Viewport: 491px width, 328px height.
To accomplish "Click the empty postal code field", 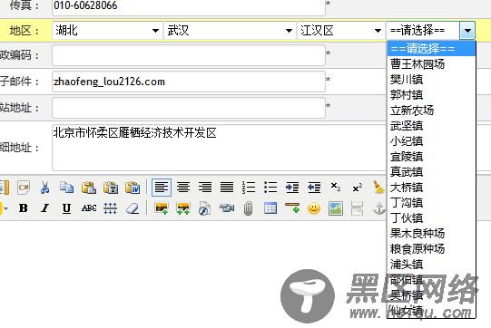I will (x=189, y=55).
